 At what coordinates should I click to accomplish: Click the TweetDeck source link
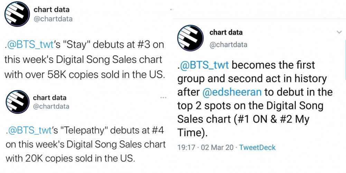point(257,147)
